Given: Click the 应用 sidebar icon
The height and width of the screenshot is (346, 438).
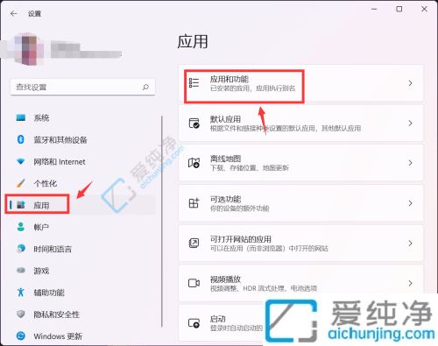Looking at the screenshot, I should [x=21, y=205].
